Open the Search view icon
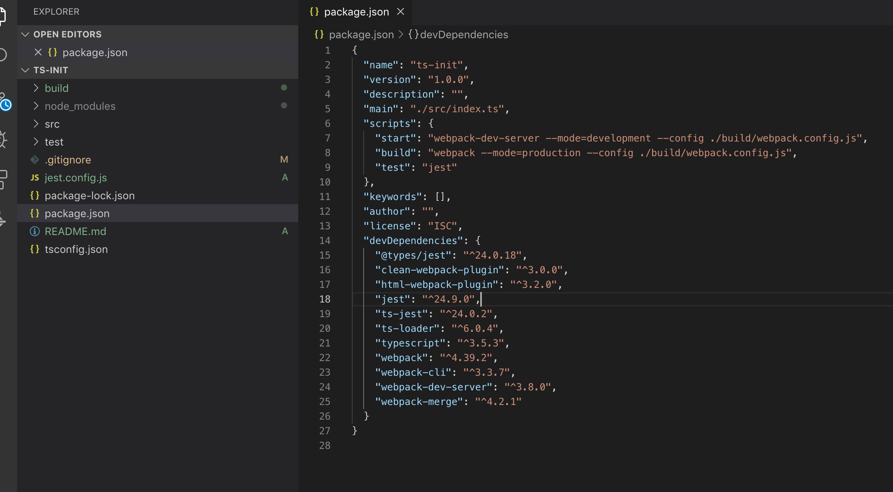893x492 pixels. point(2,54)
